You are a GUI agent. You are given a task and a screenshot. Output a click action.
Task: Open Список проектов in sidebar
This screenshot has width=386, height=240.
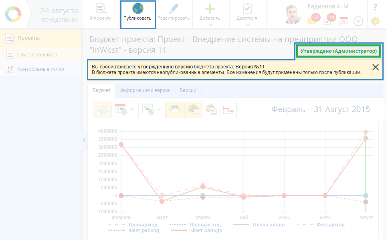[x=40, y=54]
